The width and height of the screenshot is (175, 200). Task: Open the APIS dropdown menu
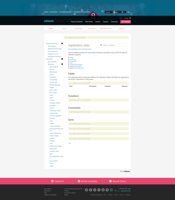click(x=65, y=29)
